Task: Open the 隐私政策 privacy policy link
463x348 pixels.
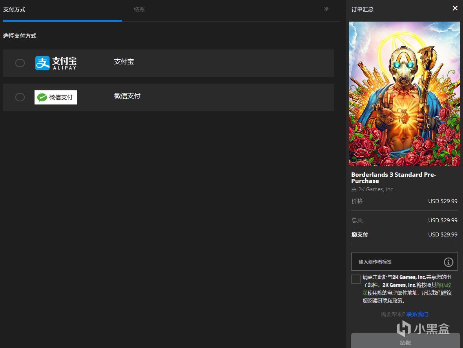Action: point(443,285)
